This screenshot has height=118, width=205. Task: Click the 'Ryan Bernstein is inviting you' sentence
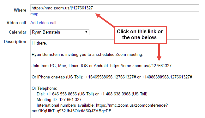point(87,55)
